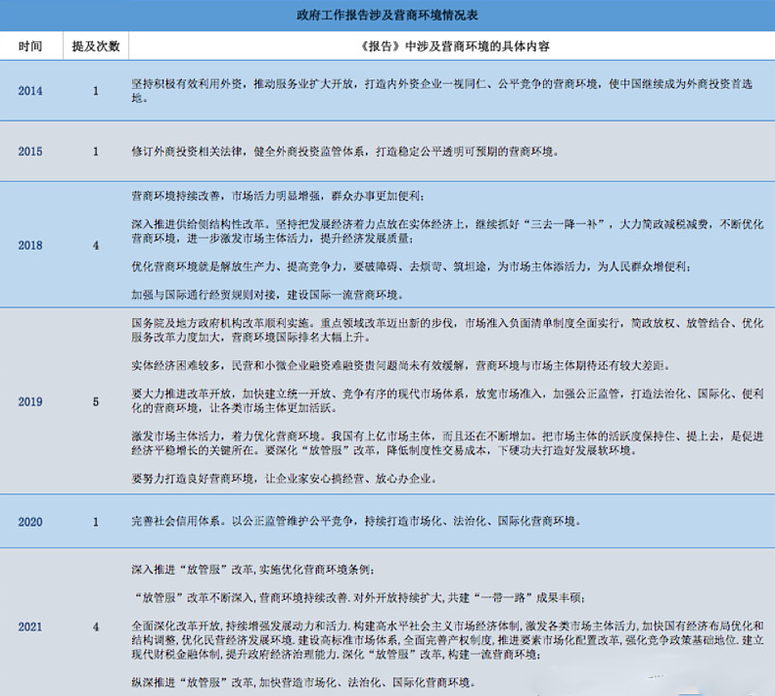Select the mention count 1 in 2014 row
This screenshot has height=696, width=775.
[x=96, y=91]
